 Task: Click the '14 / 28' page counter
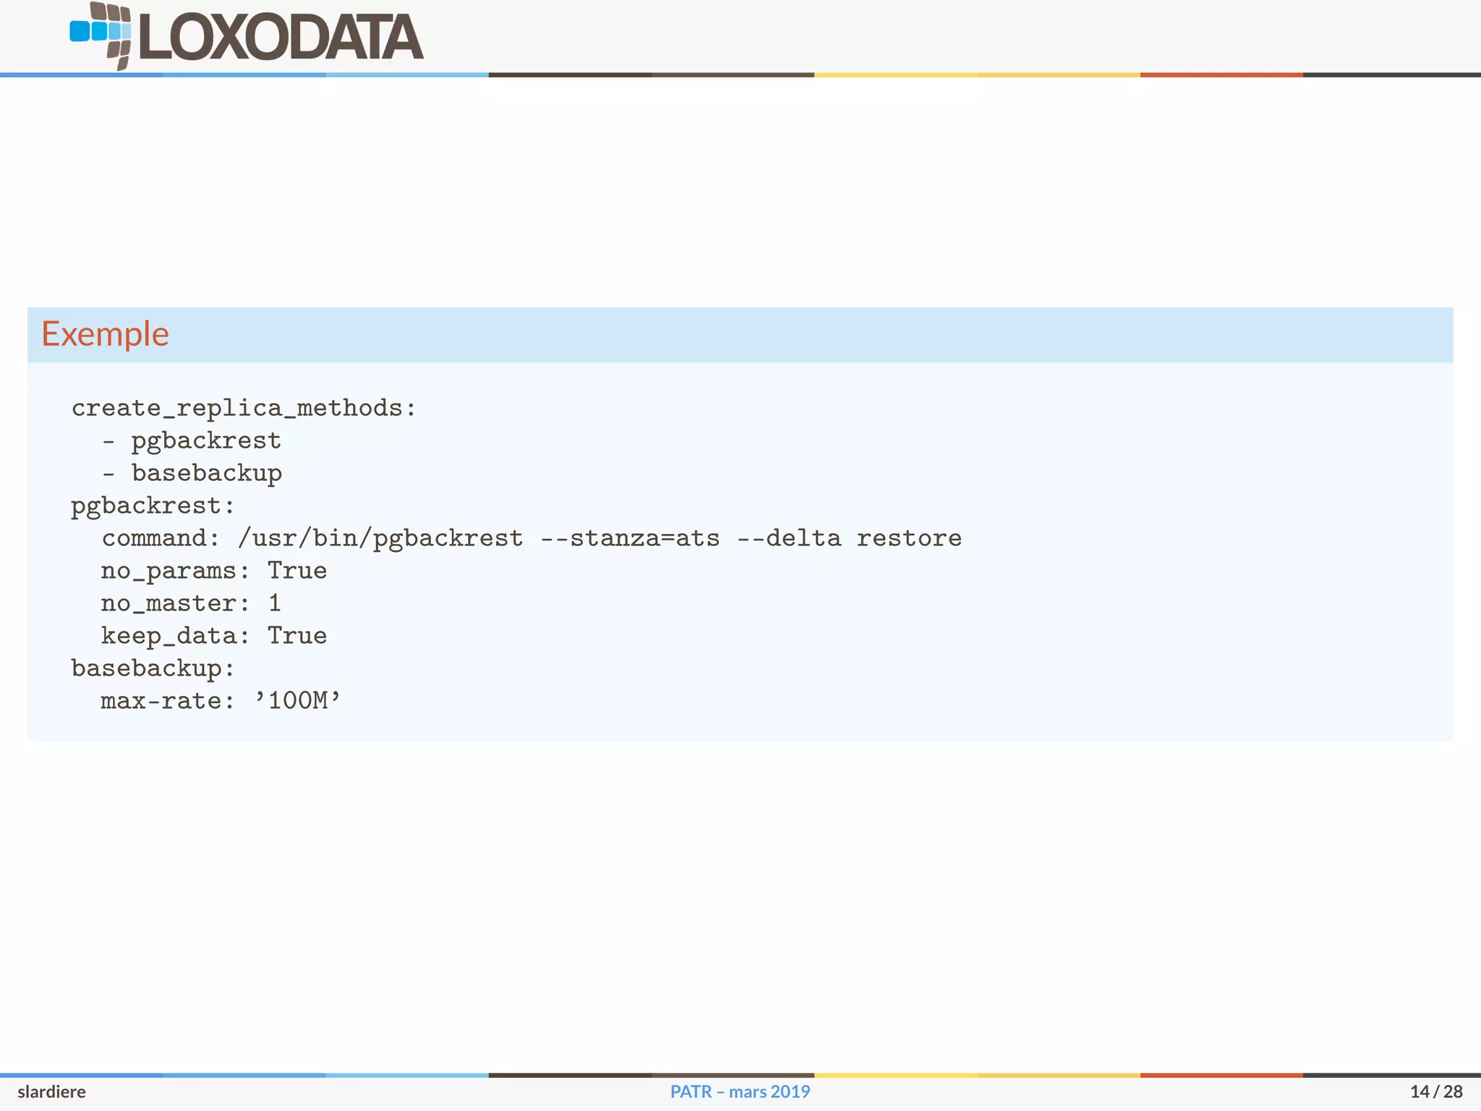1436,1091
